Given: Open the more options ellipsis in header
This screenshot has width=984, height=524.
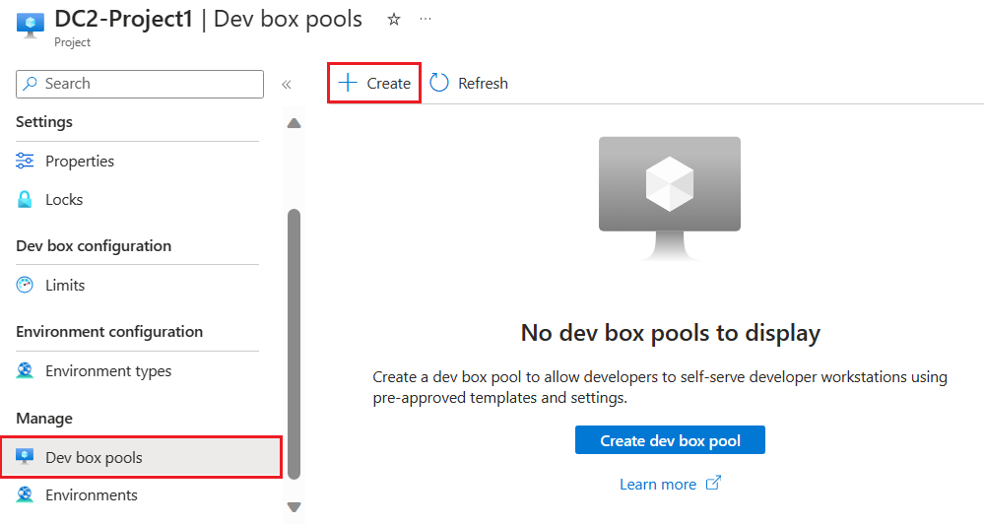Looking at the screenshot, I should tap(426, 19).
